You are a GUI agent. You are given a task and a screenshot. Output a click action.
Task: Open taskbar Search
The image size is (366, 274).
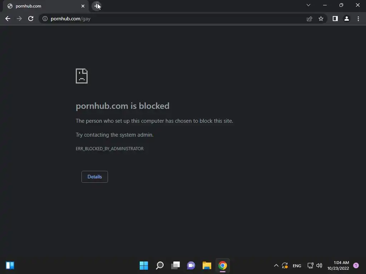[160, 265]
